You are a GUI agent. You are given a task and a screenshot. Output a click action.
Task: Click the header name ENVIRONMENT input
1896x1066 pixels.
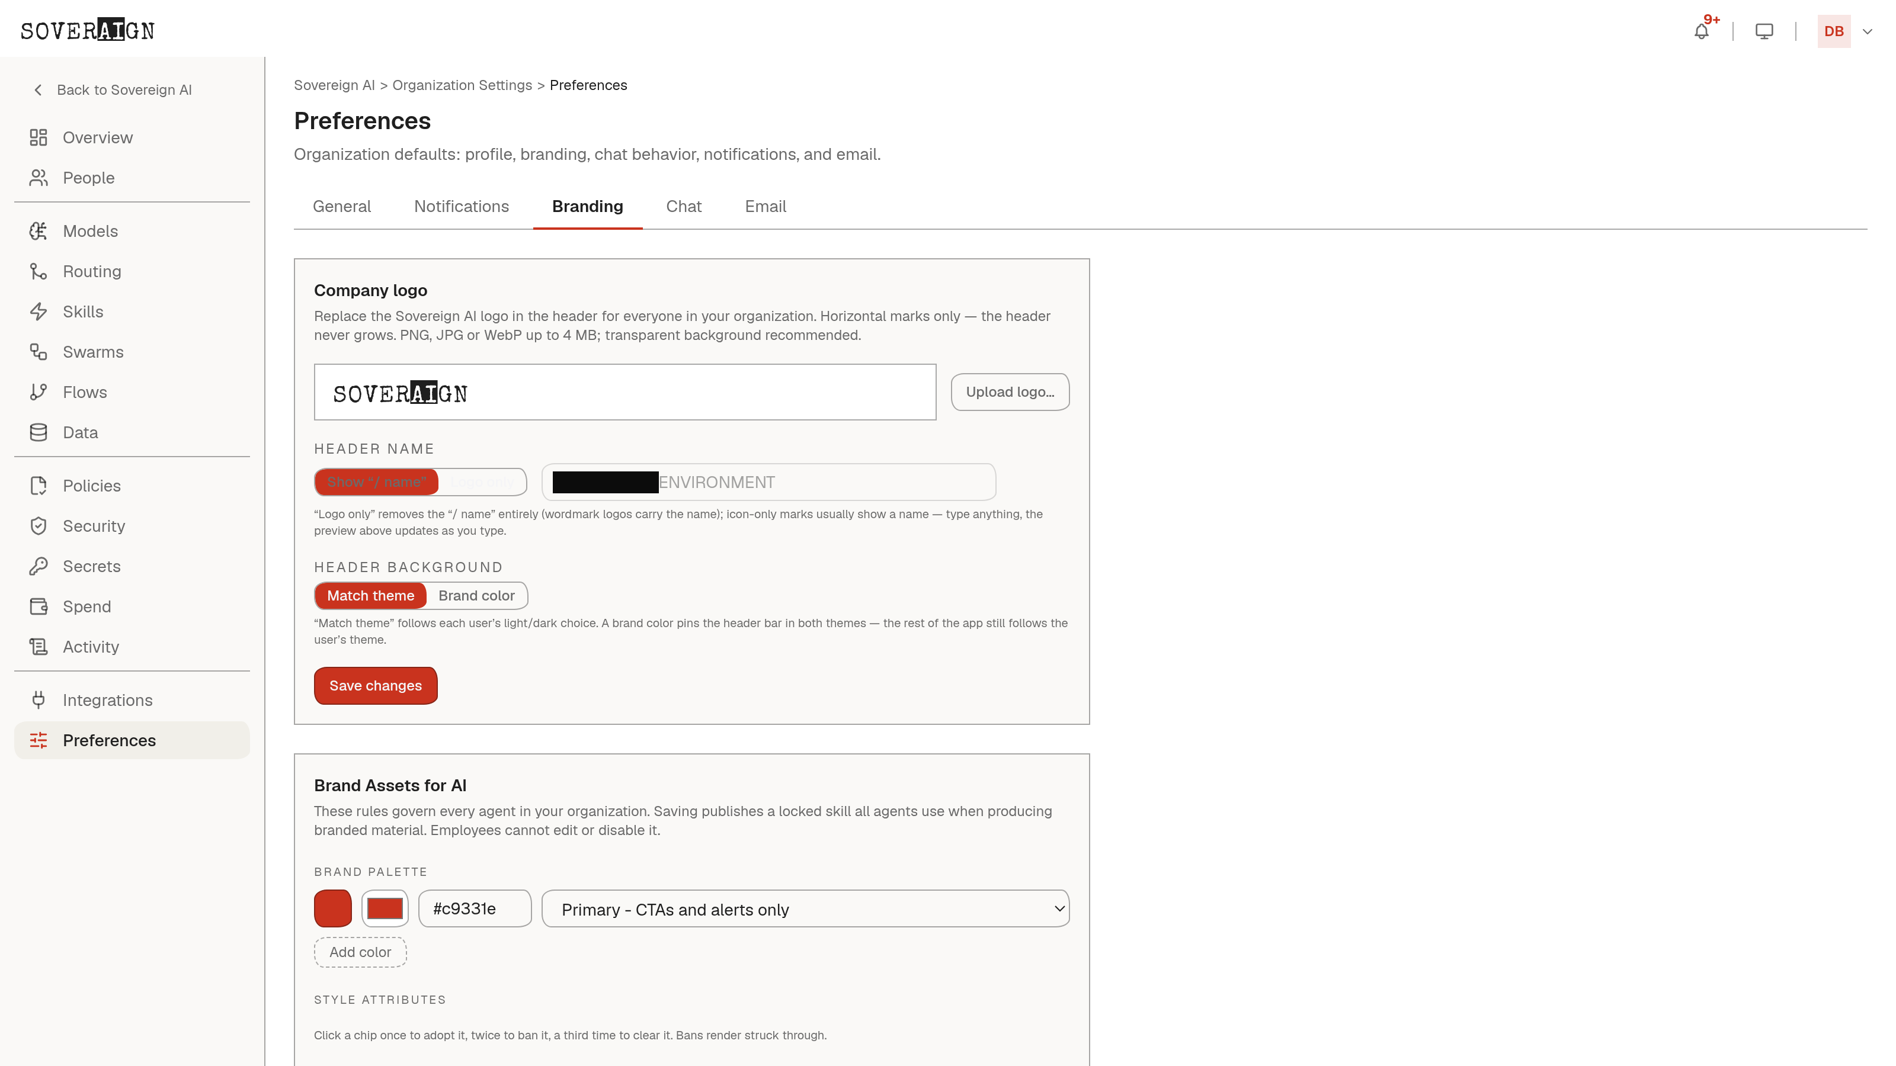point(768,482)
